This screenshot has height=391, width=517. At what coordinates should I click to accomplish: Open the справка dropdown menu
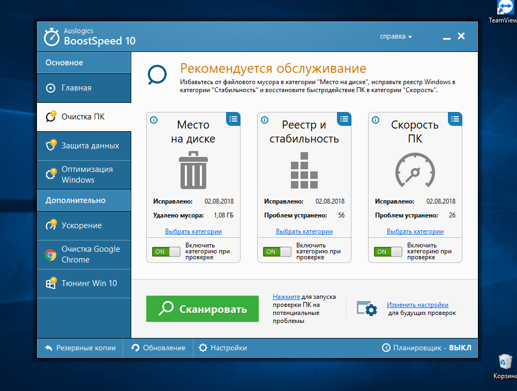[396, 36]
